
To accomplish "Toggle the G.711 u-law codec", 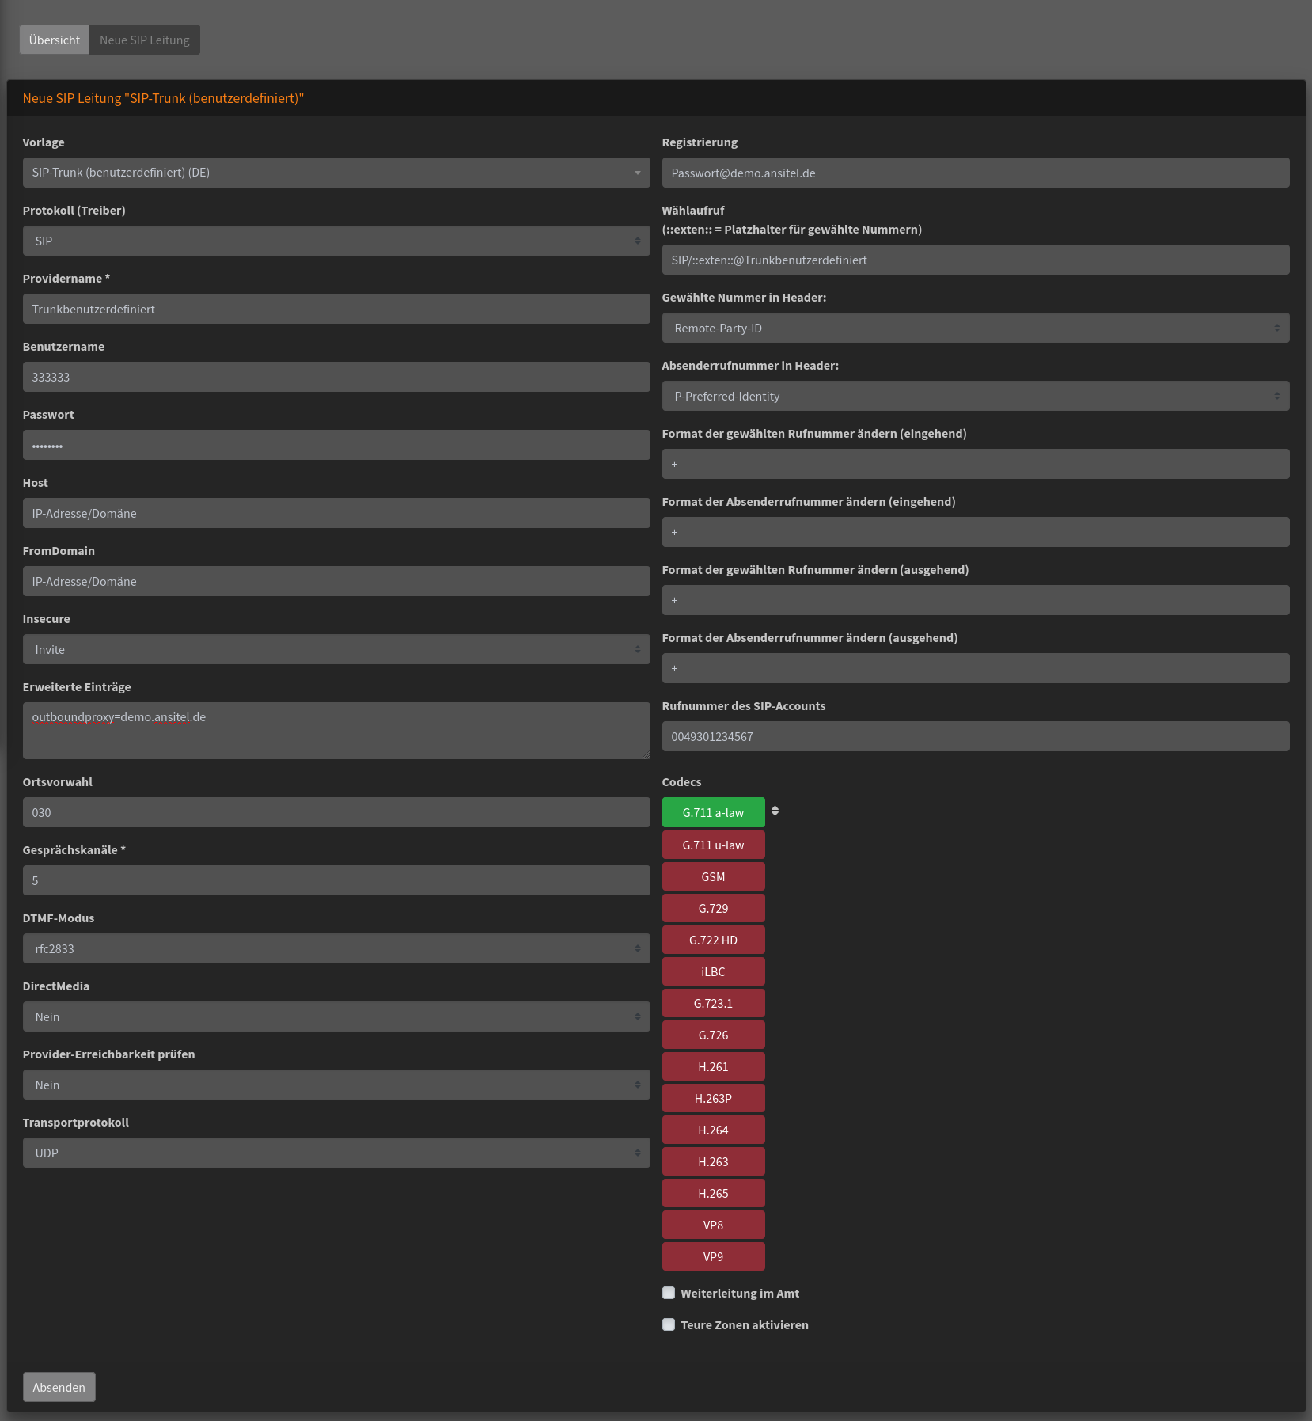I will 713,845.
